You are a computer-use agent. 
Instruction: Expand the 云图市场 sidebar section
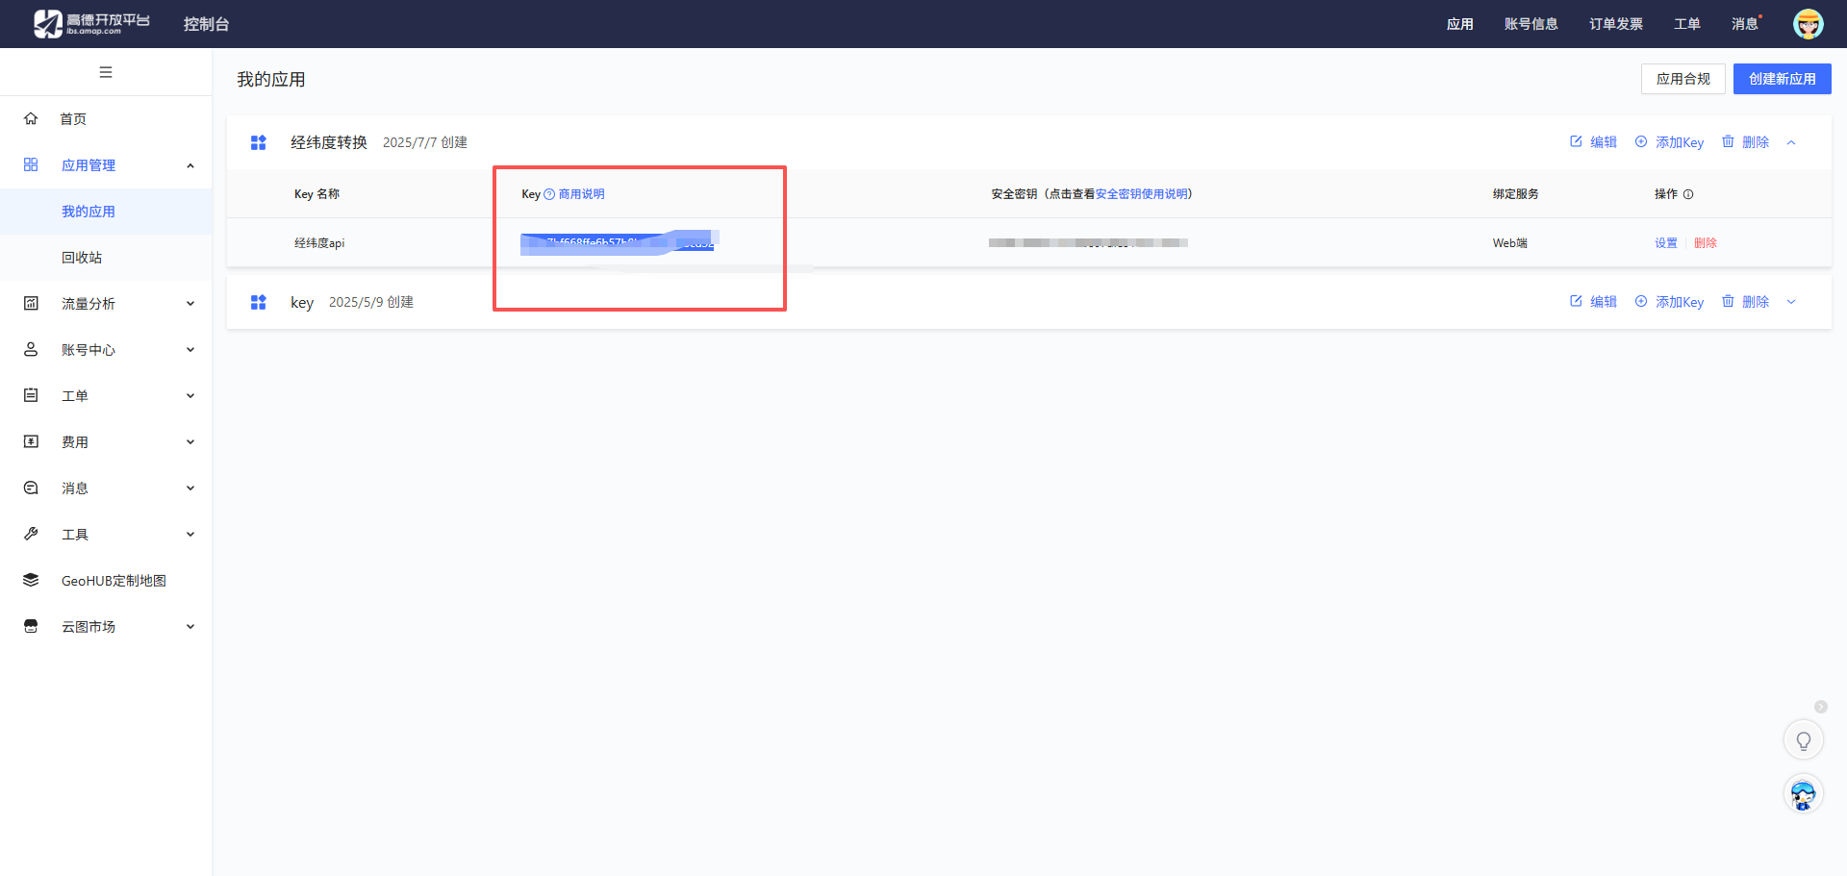(190, 627)
